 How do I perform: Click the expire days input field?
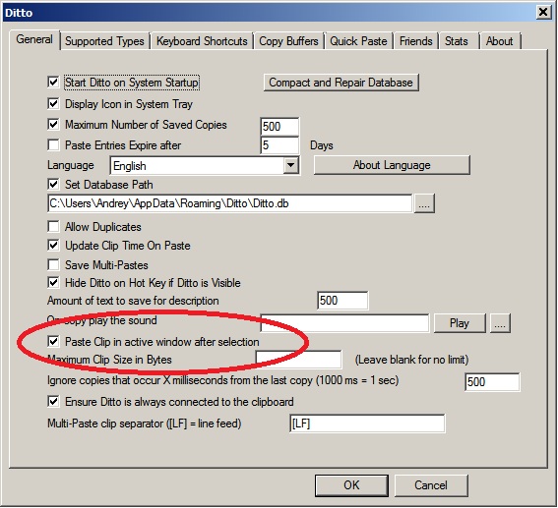pos(279,145)
